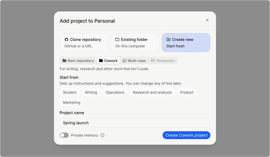270x157 pixels.
Task: Click the Multi-repo stacked folders icon
Action: (124, 61)
